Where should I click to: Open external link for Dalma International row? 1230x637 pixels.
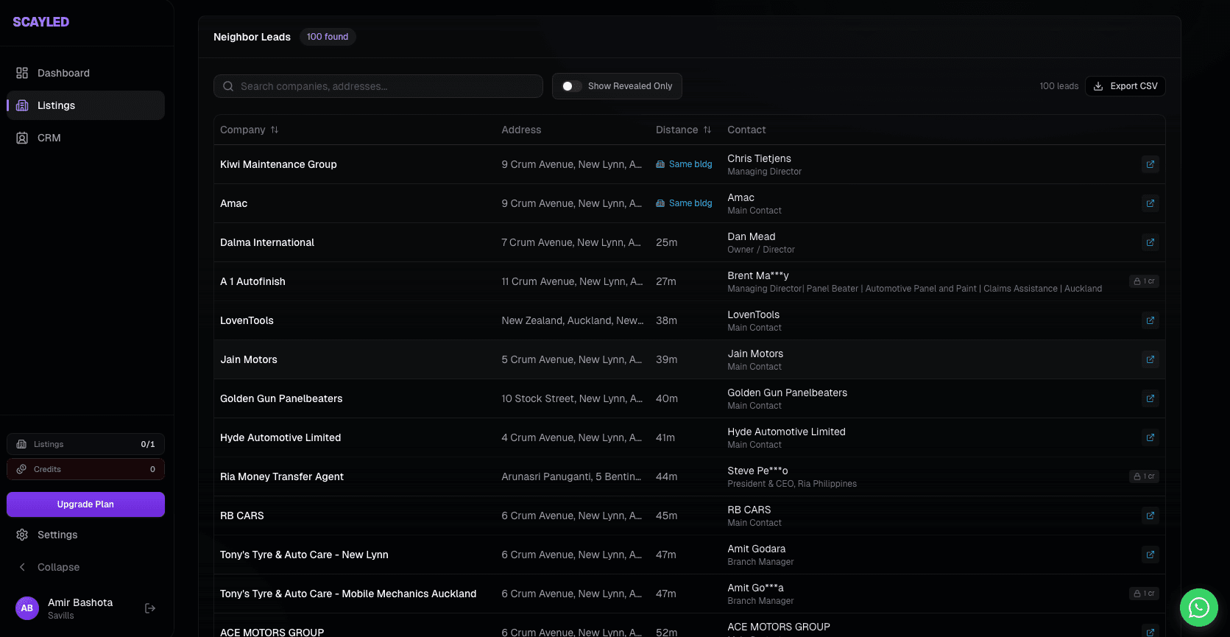click(x=1150, y=242)
